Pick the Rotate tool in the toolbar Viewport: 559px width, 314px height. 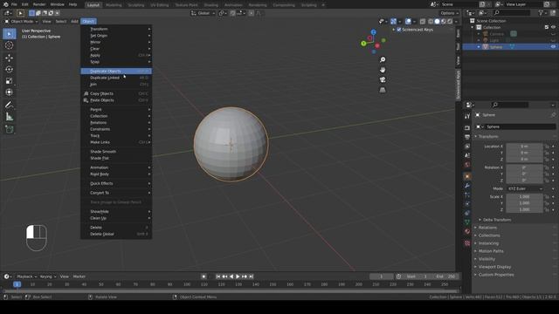point(10,69)
